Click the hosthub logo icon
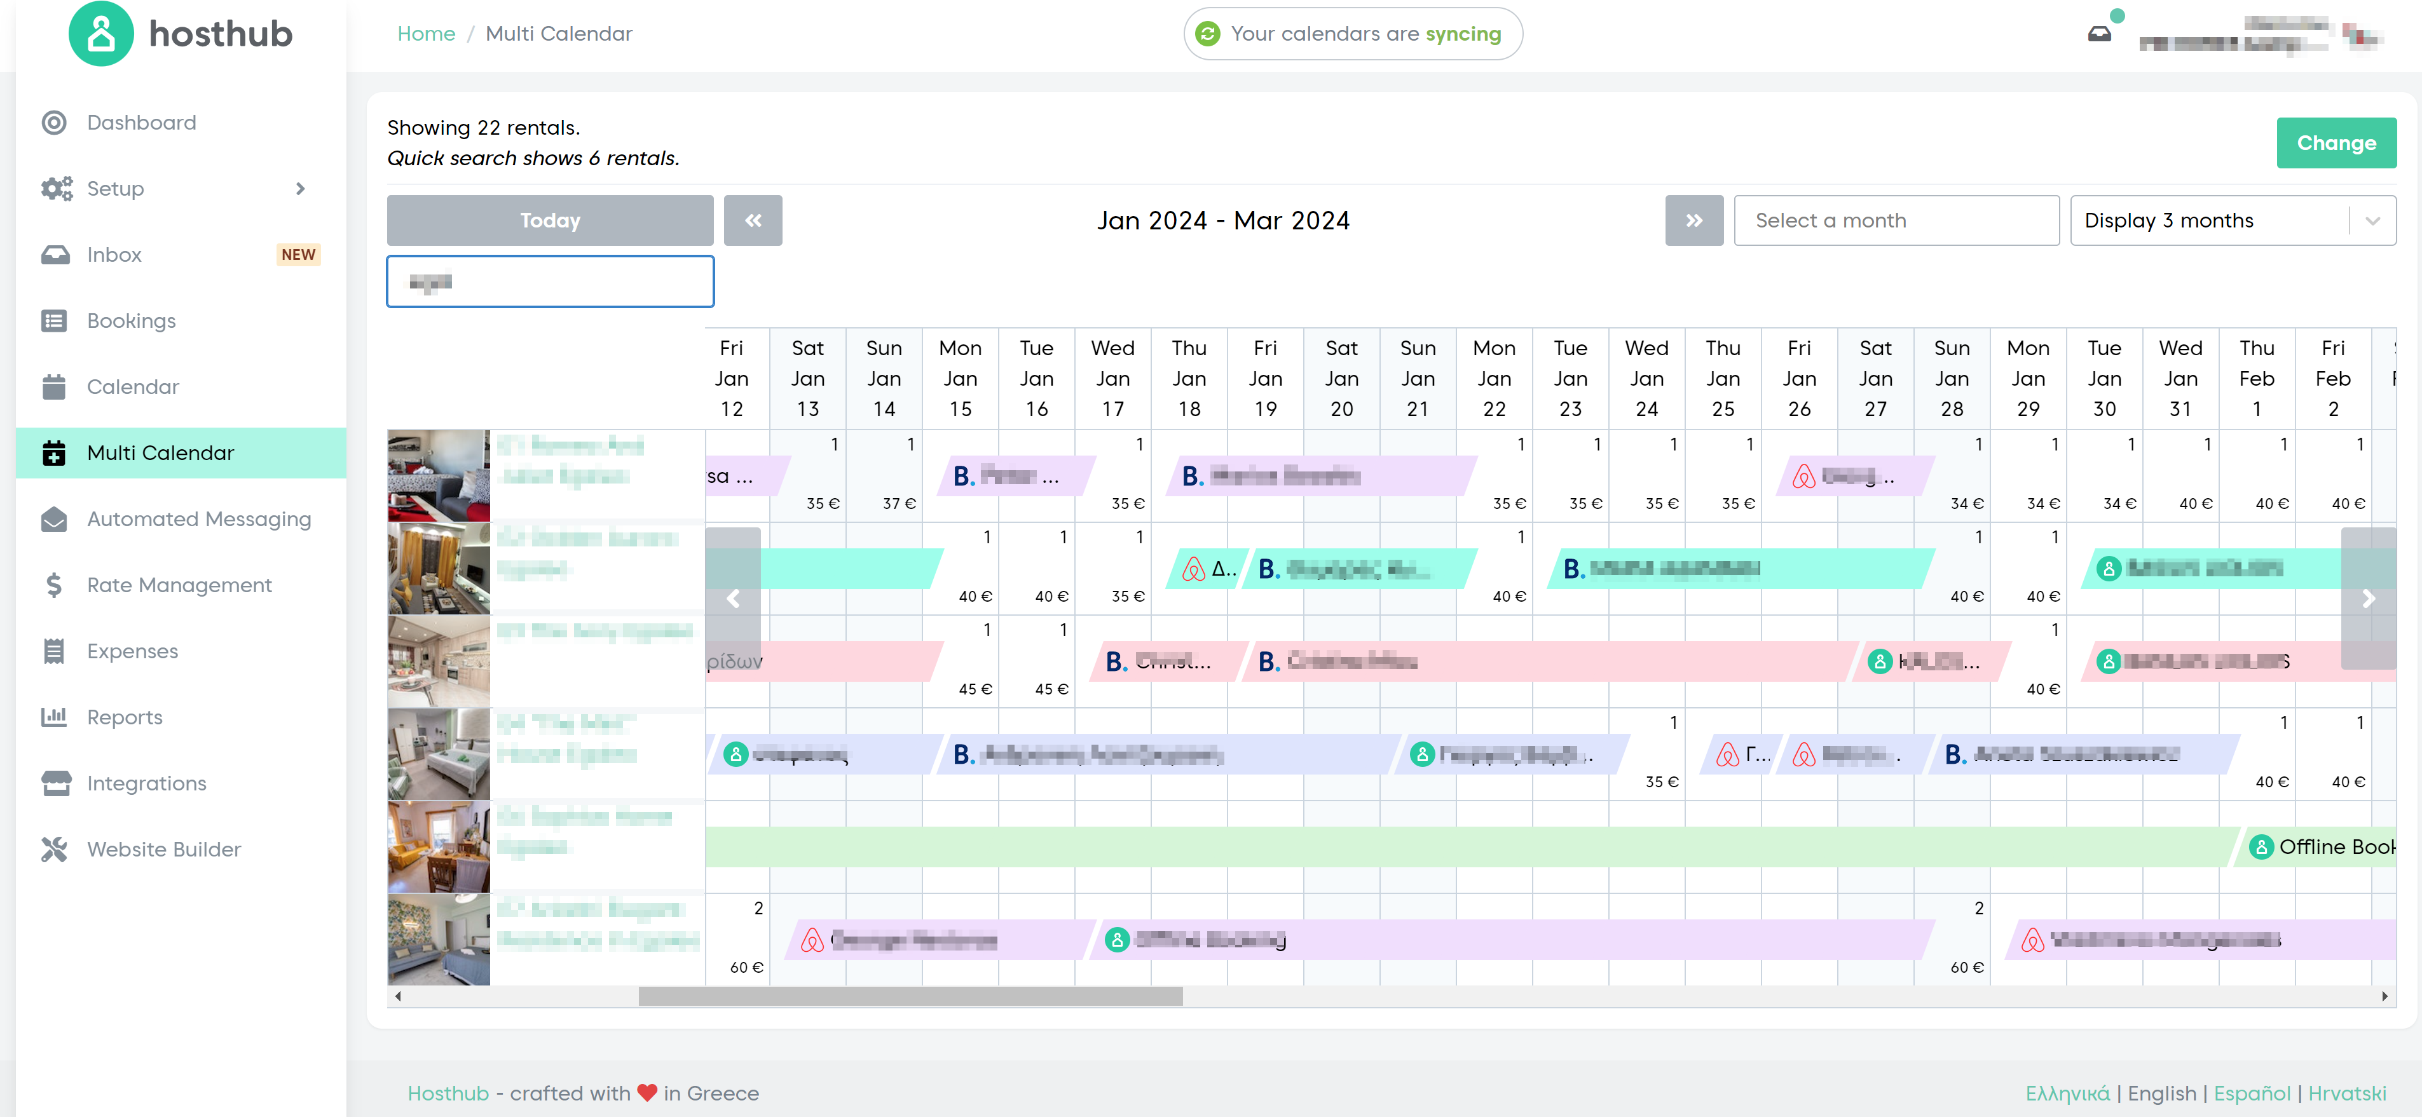 (100, 34)
